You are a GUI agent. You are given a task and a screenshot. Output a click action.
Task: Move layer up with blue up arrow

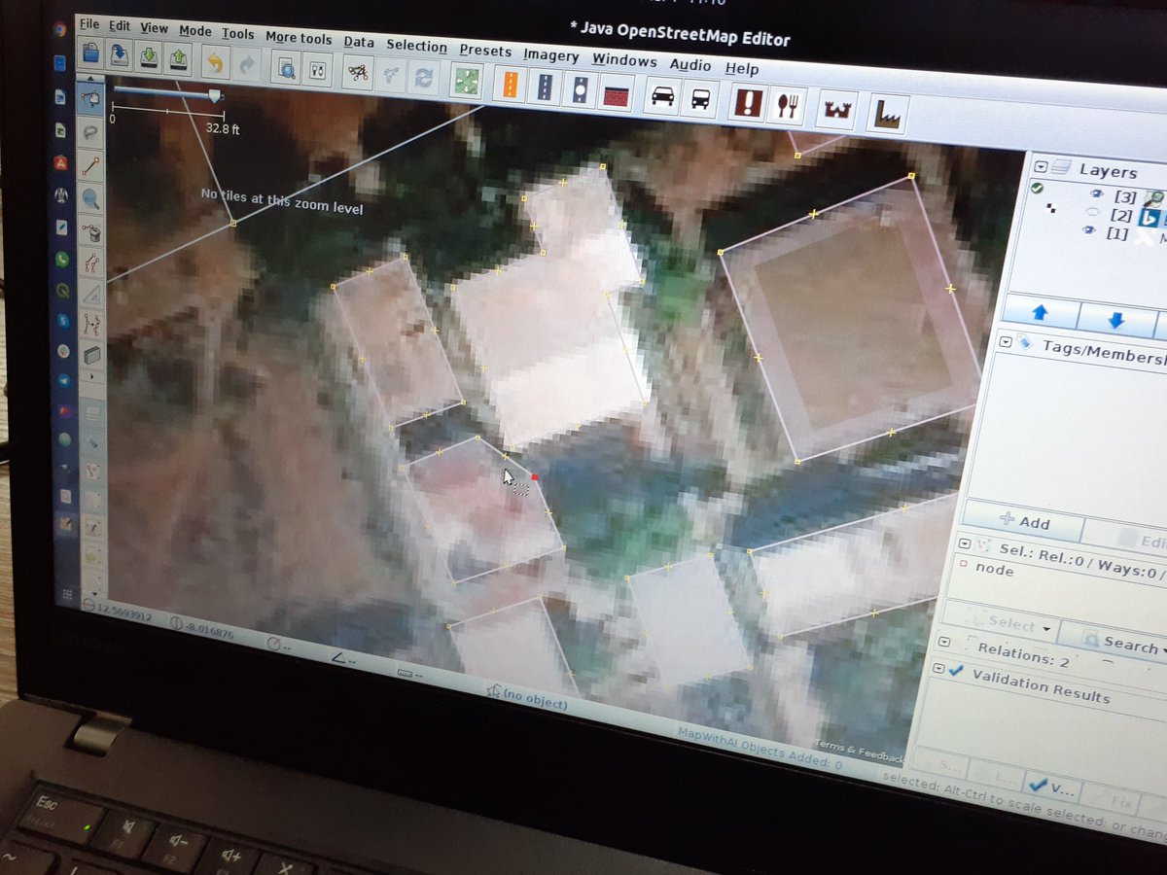click(1040, 313)
